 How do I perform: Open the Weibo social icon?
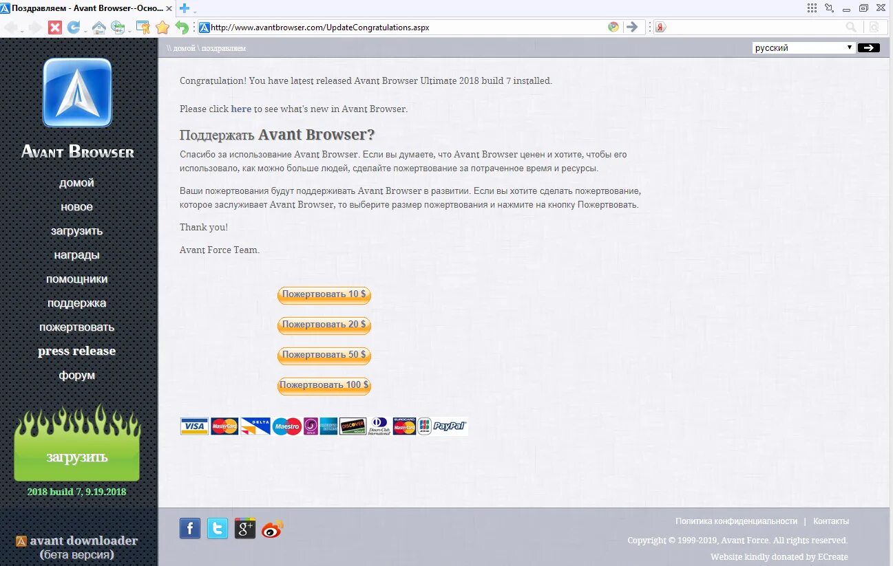click(x=273, y=528)
